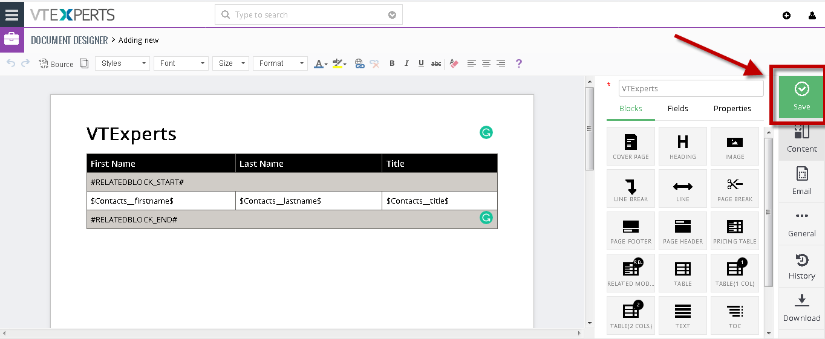
Task: Click the purple help question mark
Action: pyautogui.click(x=518, y=63)
